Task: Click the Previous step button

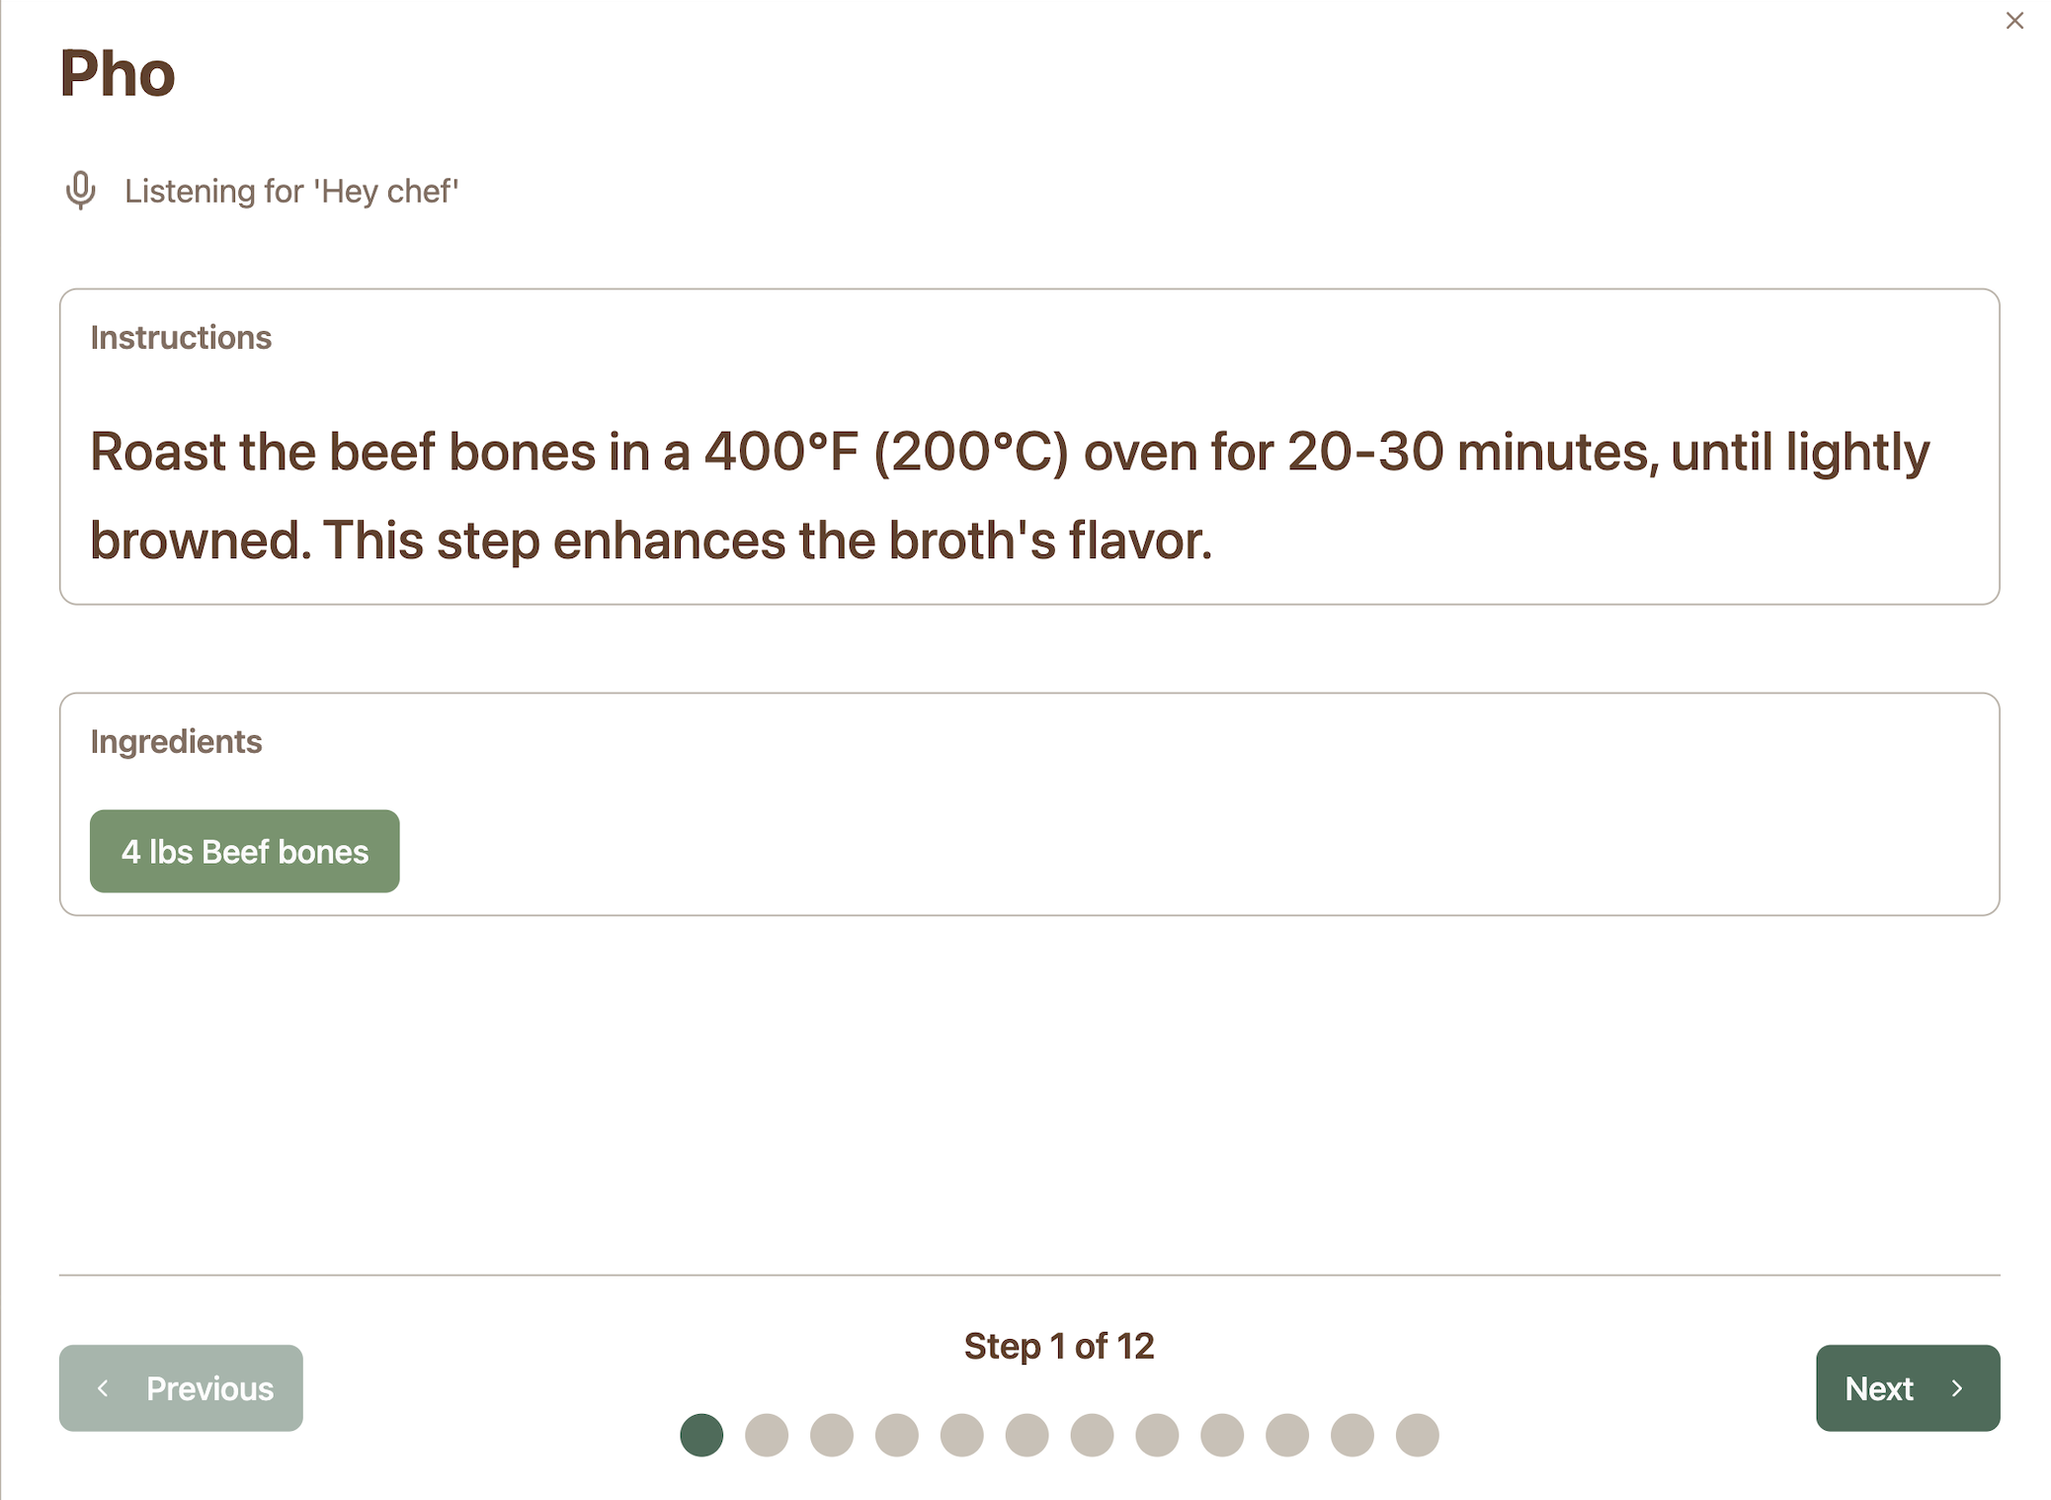Action: pos(181,1387)
